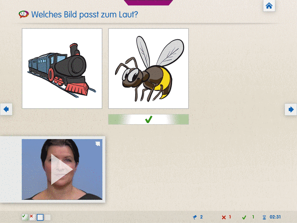Select the last grey progress box

(48, 217)
